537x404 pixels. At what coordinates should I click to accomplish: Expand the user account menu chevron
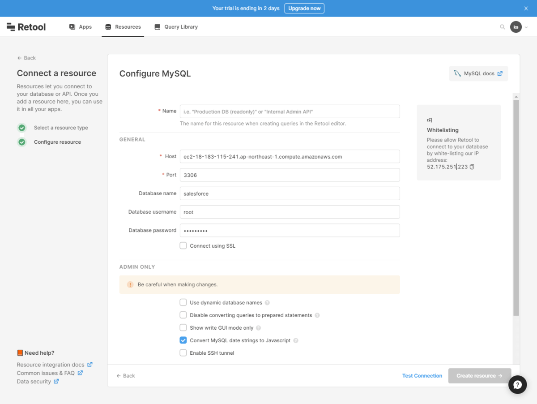(x=526, y=27)
